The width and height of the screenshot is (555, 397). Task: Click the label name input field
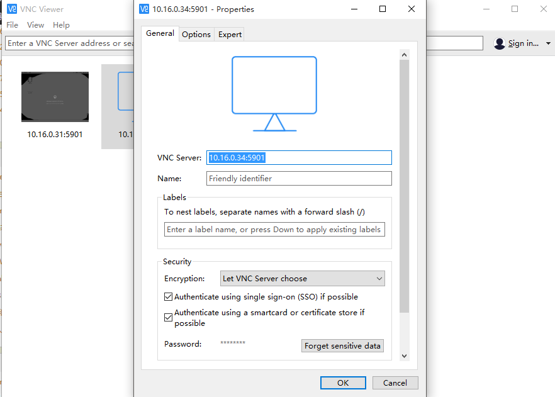click(274, 229)
